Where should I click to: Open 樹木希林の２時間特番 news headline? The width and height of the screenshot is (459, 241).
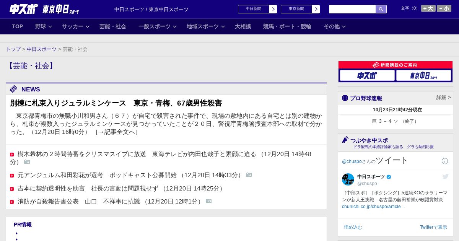point(137,154)
